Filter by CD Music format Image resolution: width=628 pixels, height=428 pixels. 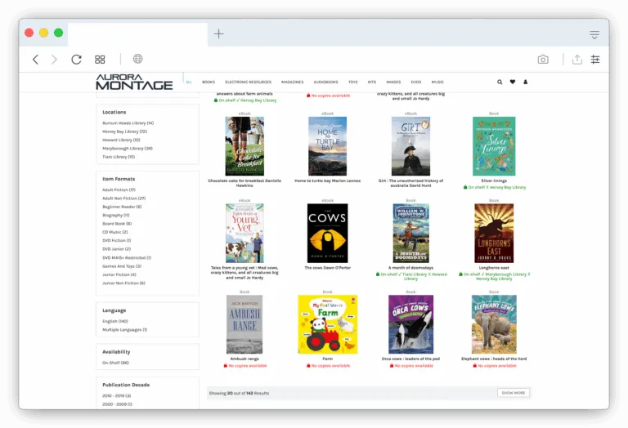click(115, 232)
